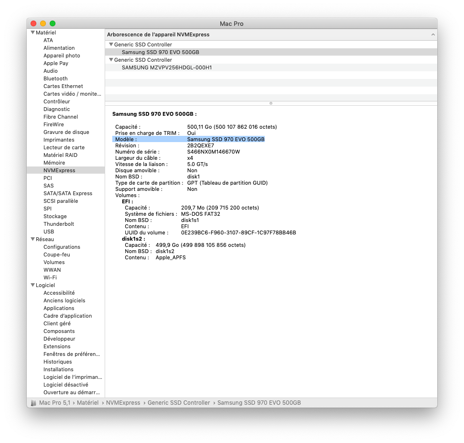Select Logiciel désactivé entry

(x=65, y=385)
